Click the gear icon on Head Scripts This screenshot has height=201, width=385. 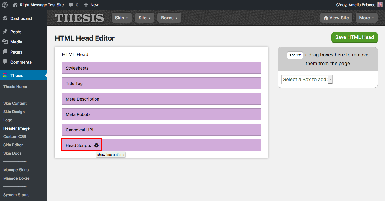pos(96,145)
